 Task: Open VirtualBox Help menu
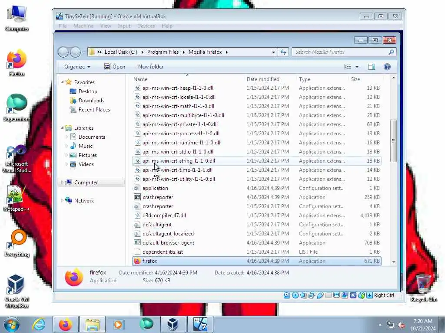pyautogui.click(x=167, y=26)
